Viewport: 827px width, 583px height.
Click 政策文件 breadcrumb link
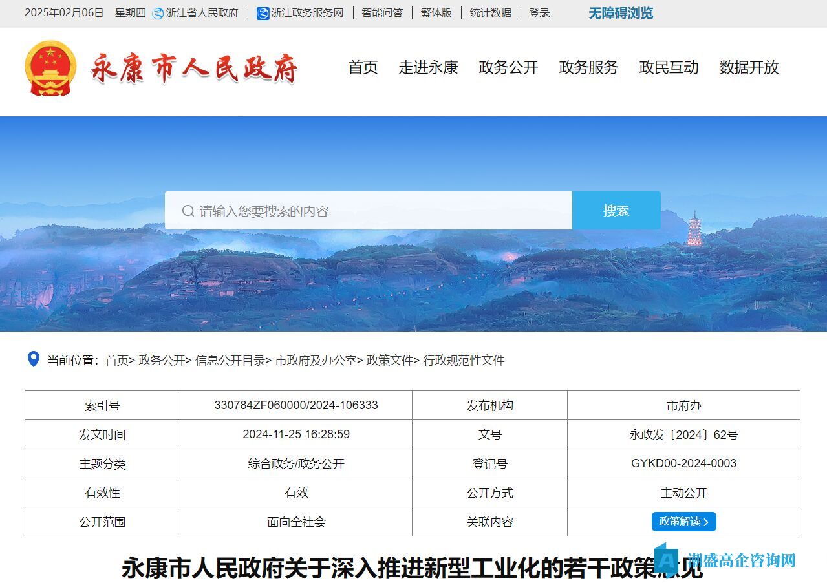(x=390, y=361)
